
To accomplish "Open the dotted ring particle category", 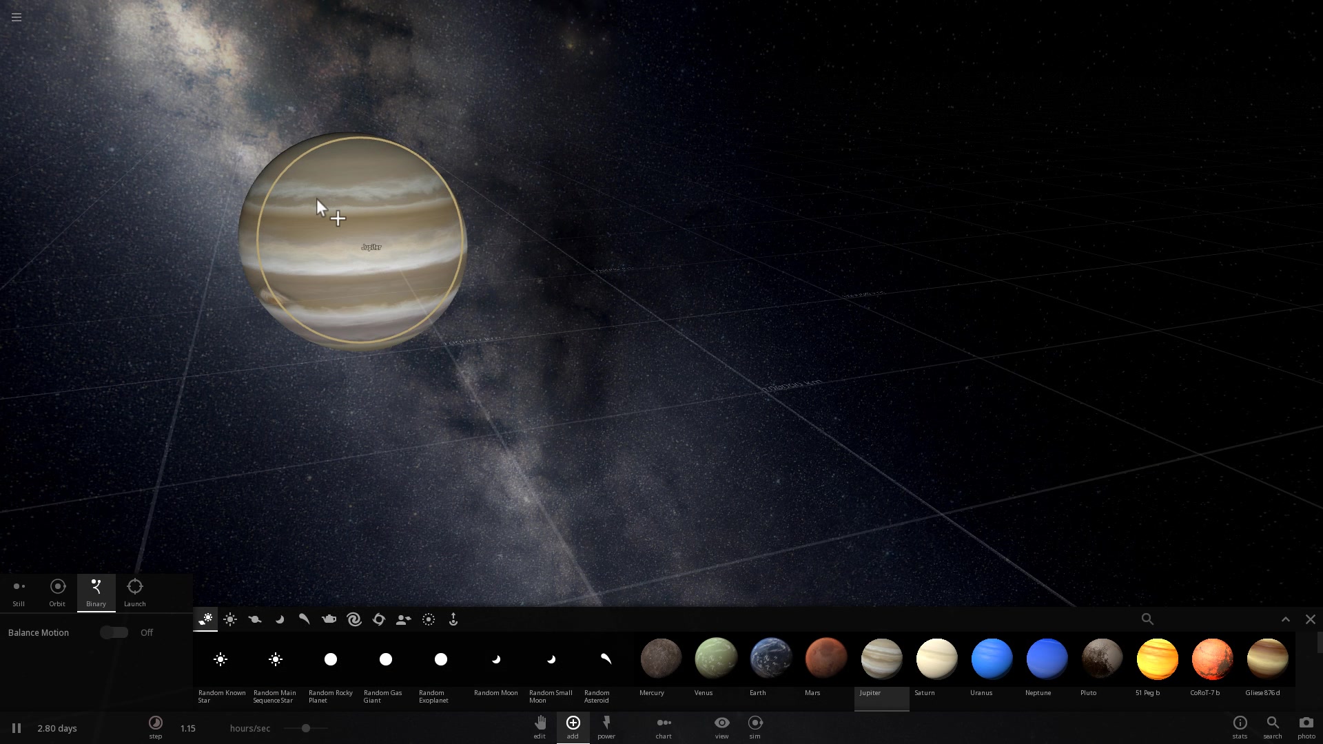I will [x=429, y=619].
